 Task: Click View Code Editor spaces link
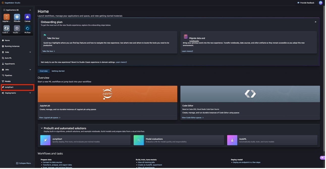tap(193, 118)
